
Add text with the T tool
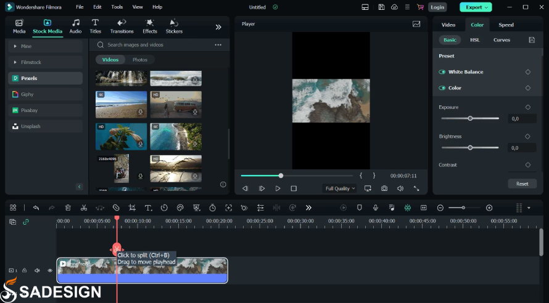148,208
